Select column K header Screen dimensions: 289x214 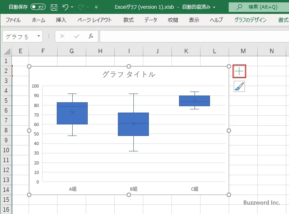tap(186, 51)
